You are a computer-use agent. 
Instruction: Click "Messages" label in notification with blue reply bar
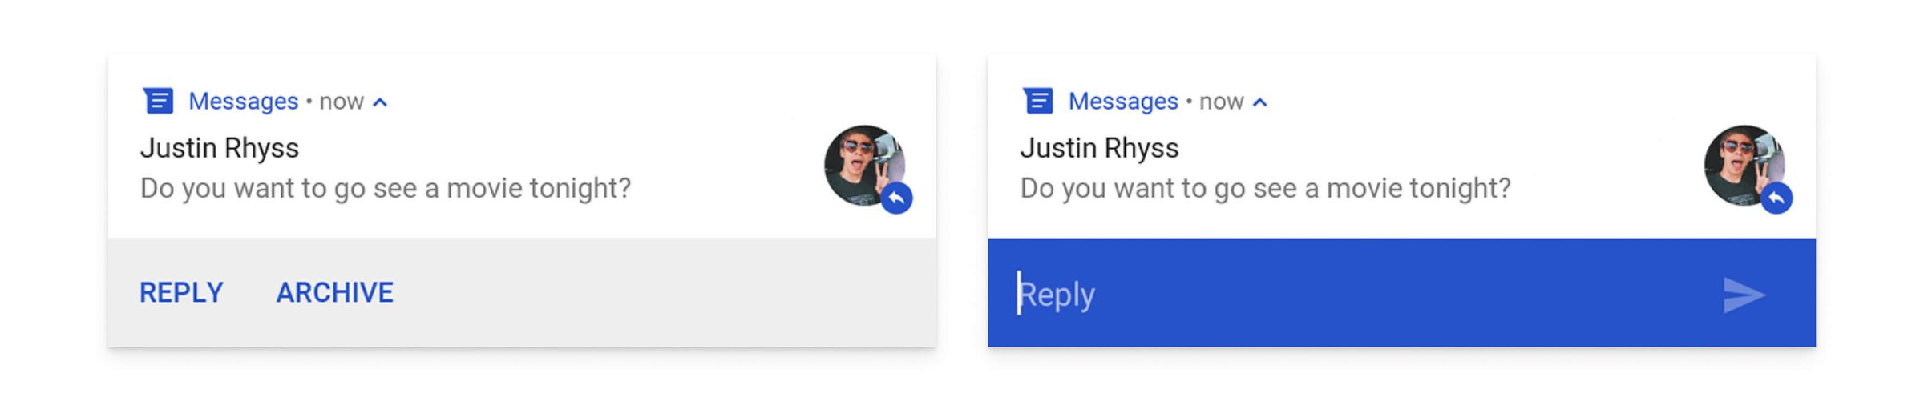(x=1123, y=102)
